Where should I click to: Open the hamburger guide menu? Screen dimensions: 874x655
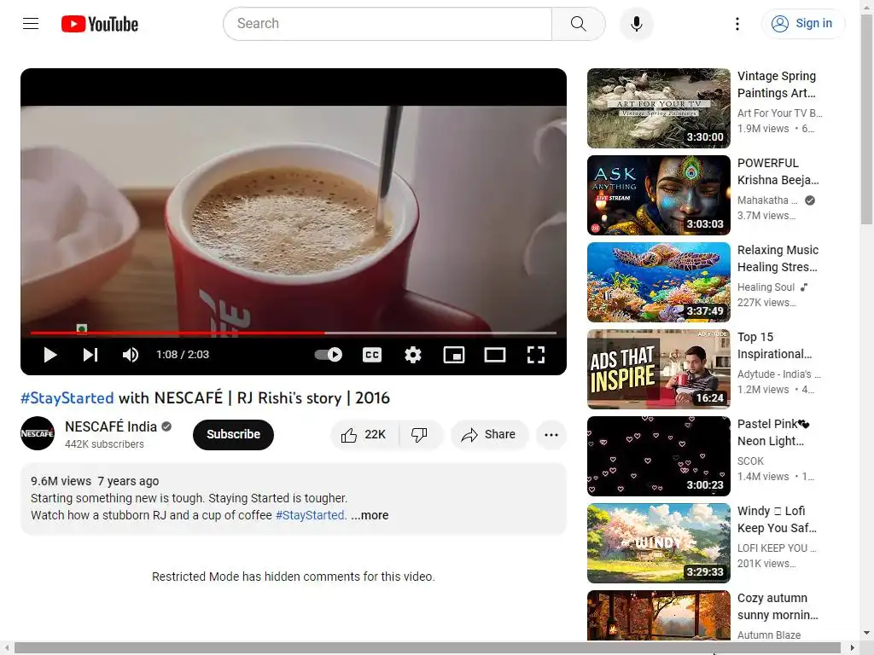31,23
